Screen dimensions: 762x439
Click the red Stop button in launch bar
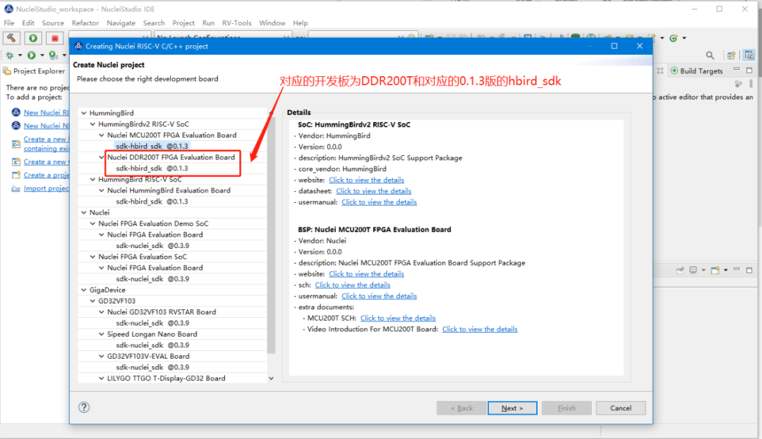tap(55, 38)
